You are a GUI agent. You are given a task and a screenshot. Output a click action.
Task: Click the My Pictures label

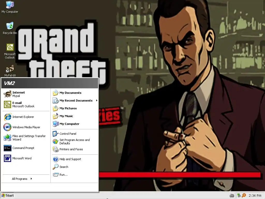click(x=68, y=108)
